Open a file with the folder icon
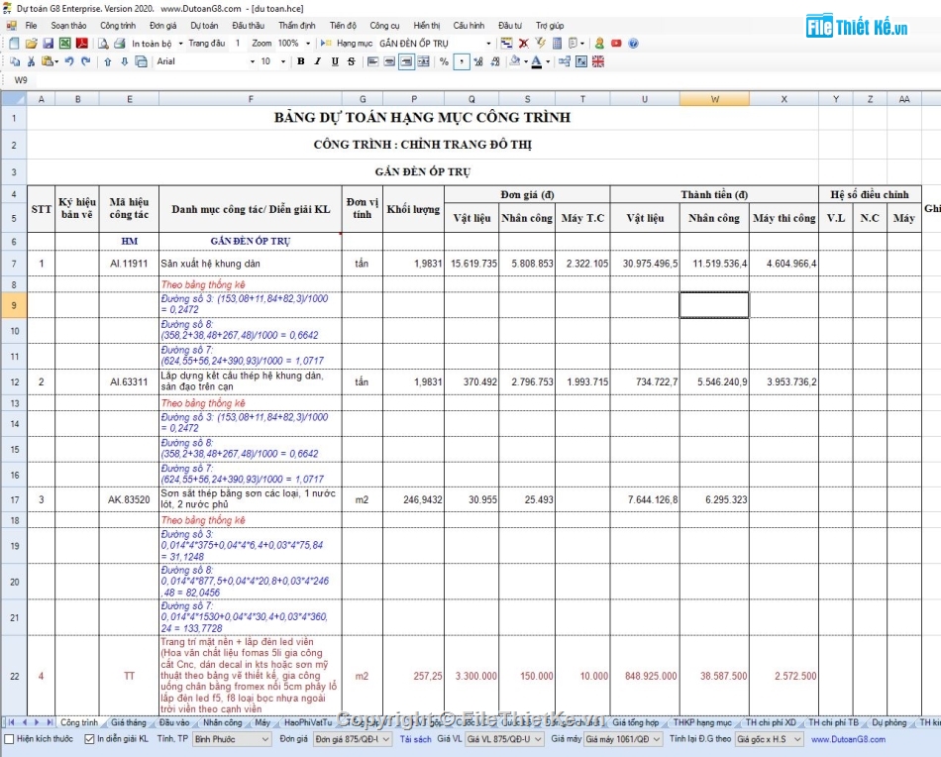 (x=32, y=44)
